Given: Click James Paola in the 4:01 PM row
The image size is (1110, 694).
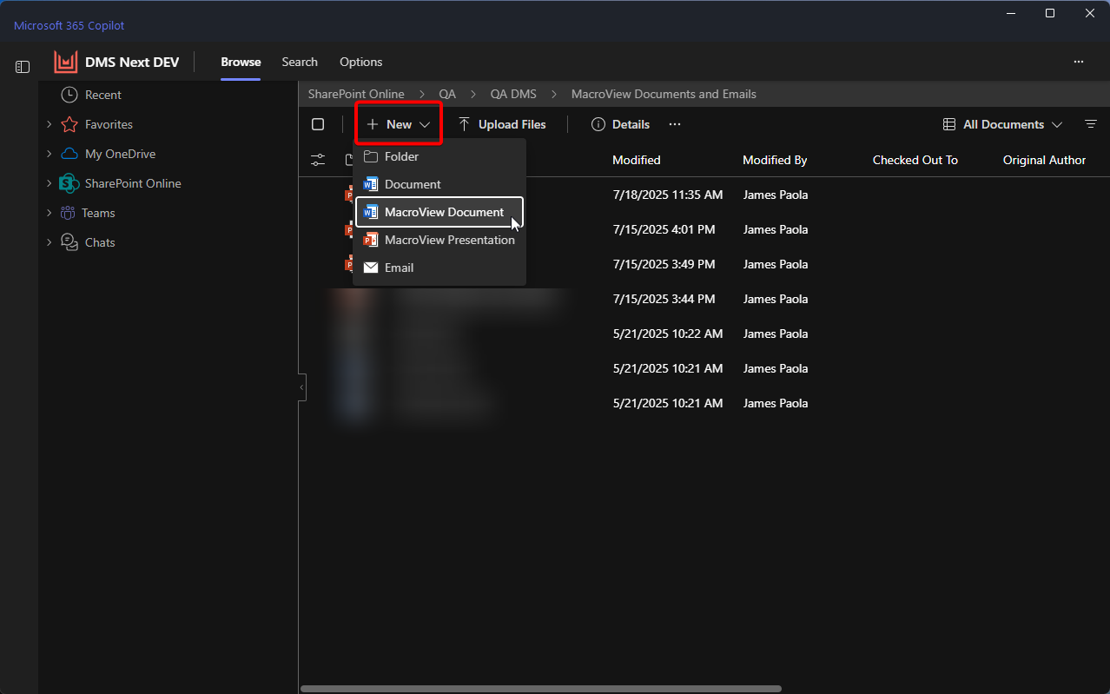Looking at the screenshot, I should tap(776, 229).
